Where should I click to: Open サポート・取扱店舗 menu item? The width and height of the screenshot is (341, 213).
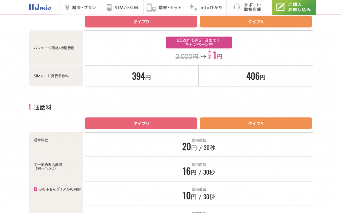pyautogui.click(x=252, y=7)
